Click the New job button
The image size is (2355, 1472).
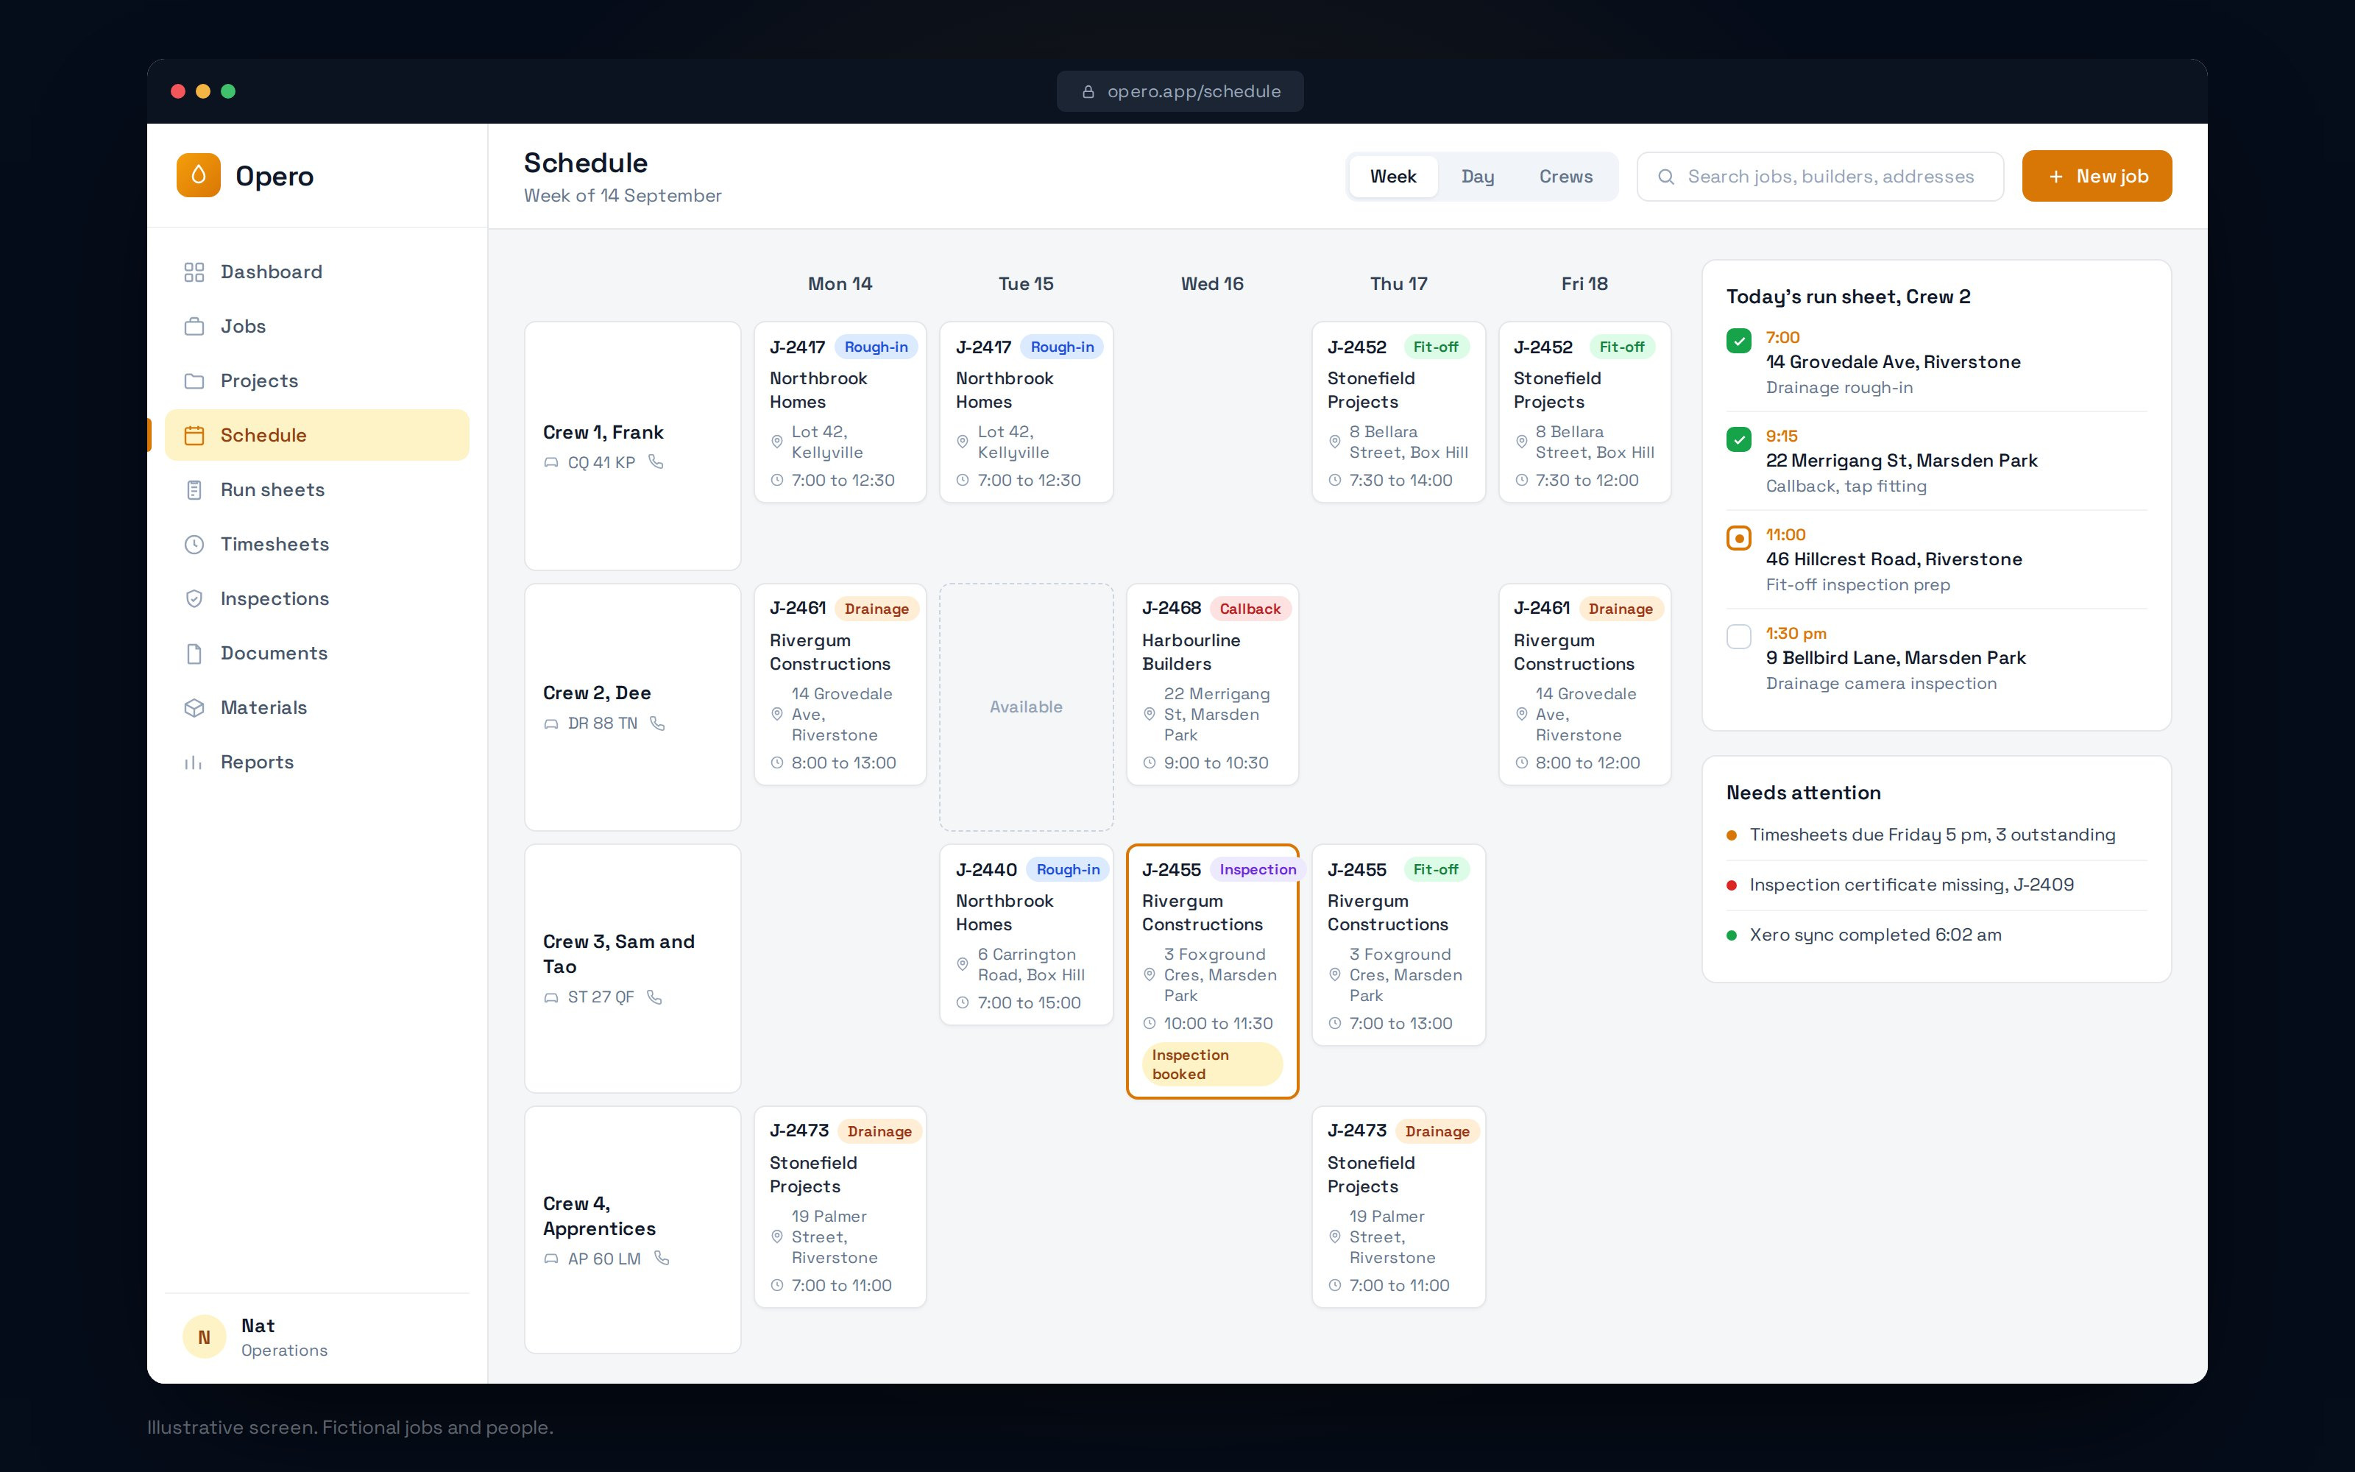[2097, 176]
